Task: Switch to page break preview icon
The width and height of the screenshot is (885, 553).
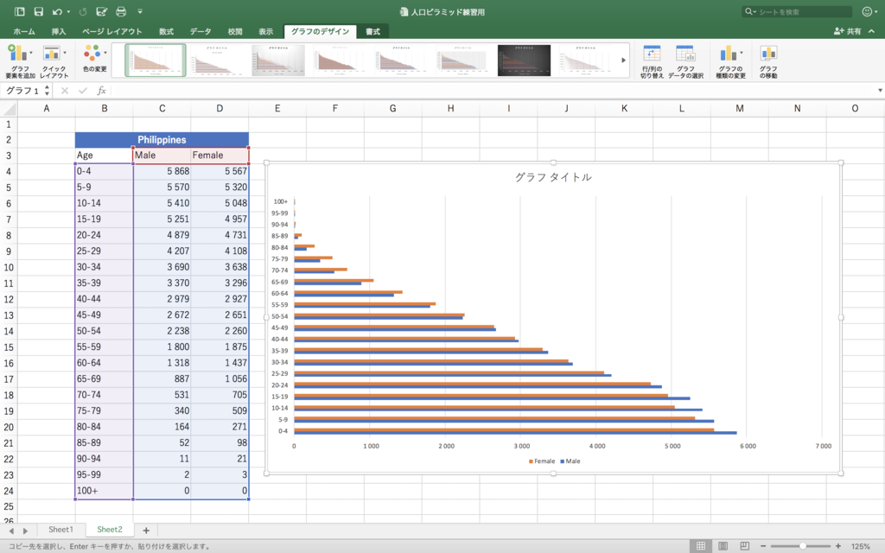Action: (x=744, y=546)
